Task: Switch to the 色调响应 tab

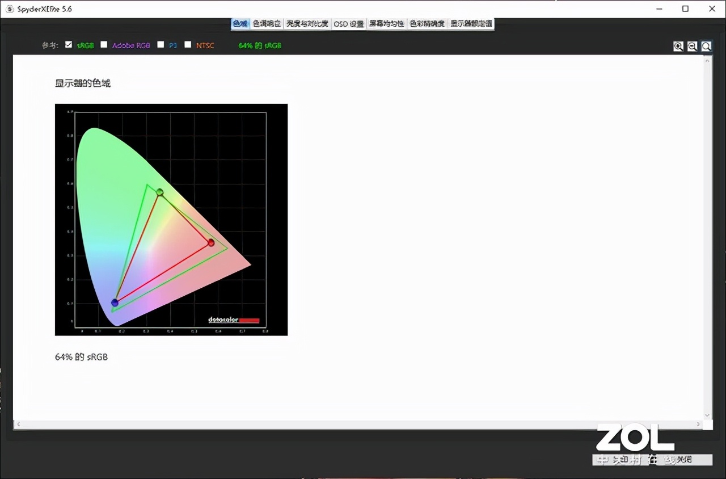Action: (267, 24)
